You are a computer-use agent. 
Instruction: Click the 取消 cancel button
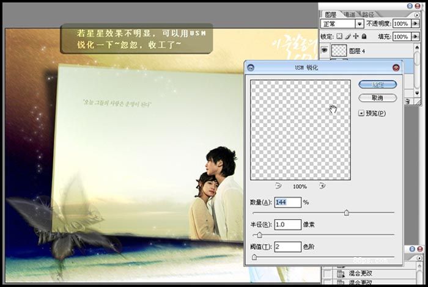click(377, 98)
